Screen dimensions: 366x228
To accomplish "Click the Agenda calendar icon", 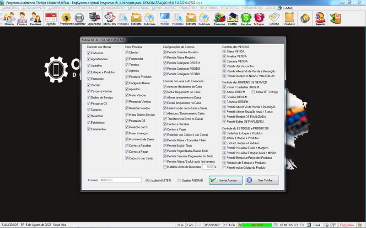I will [51, 18].
